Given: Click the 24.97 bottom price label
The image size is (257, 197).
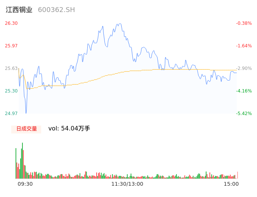Looking at the screenshot, I should [x=11, y=114].
